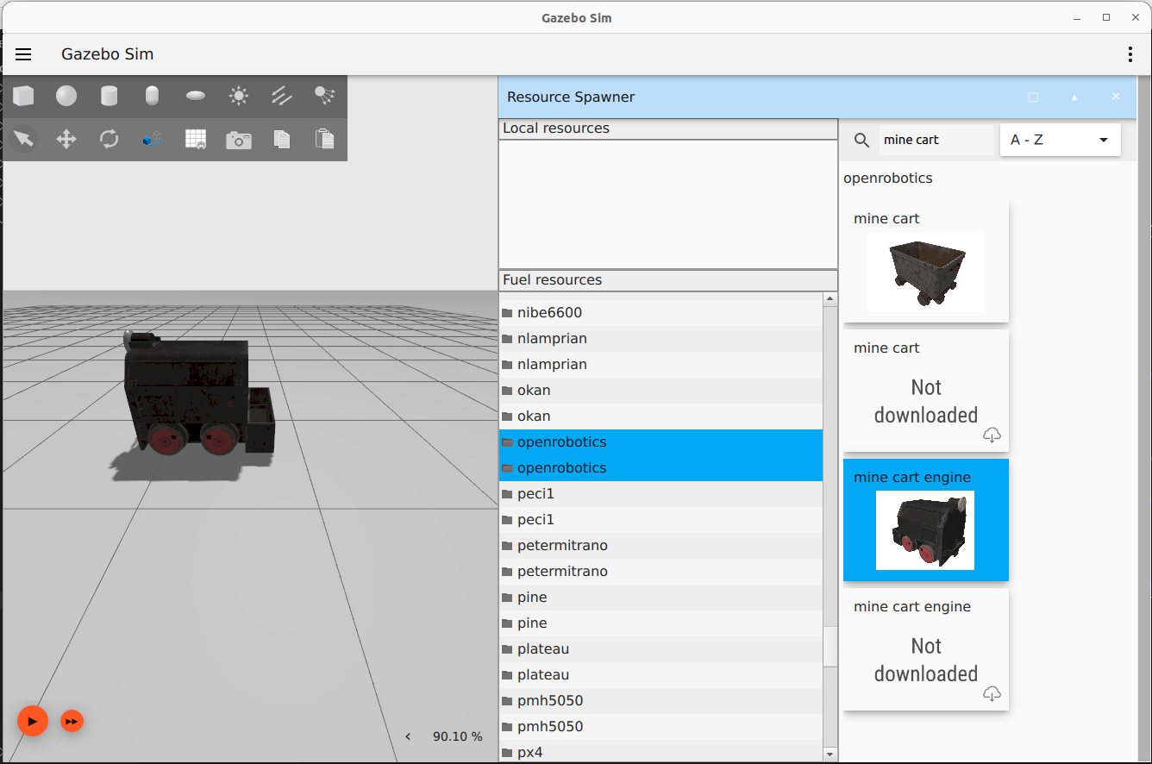Image resolution: width=1152 pixels, height=764 pixels.
Task: Open the hamburger menu in Gazebo Sim
Action: 23,54
